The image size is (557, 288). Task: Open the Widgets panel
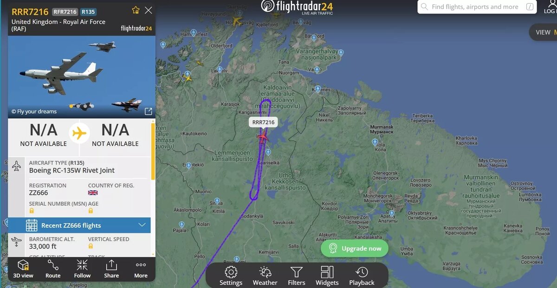[327, 276]
